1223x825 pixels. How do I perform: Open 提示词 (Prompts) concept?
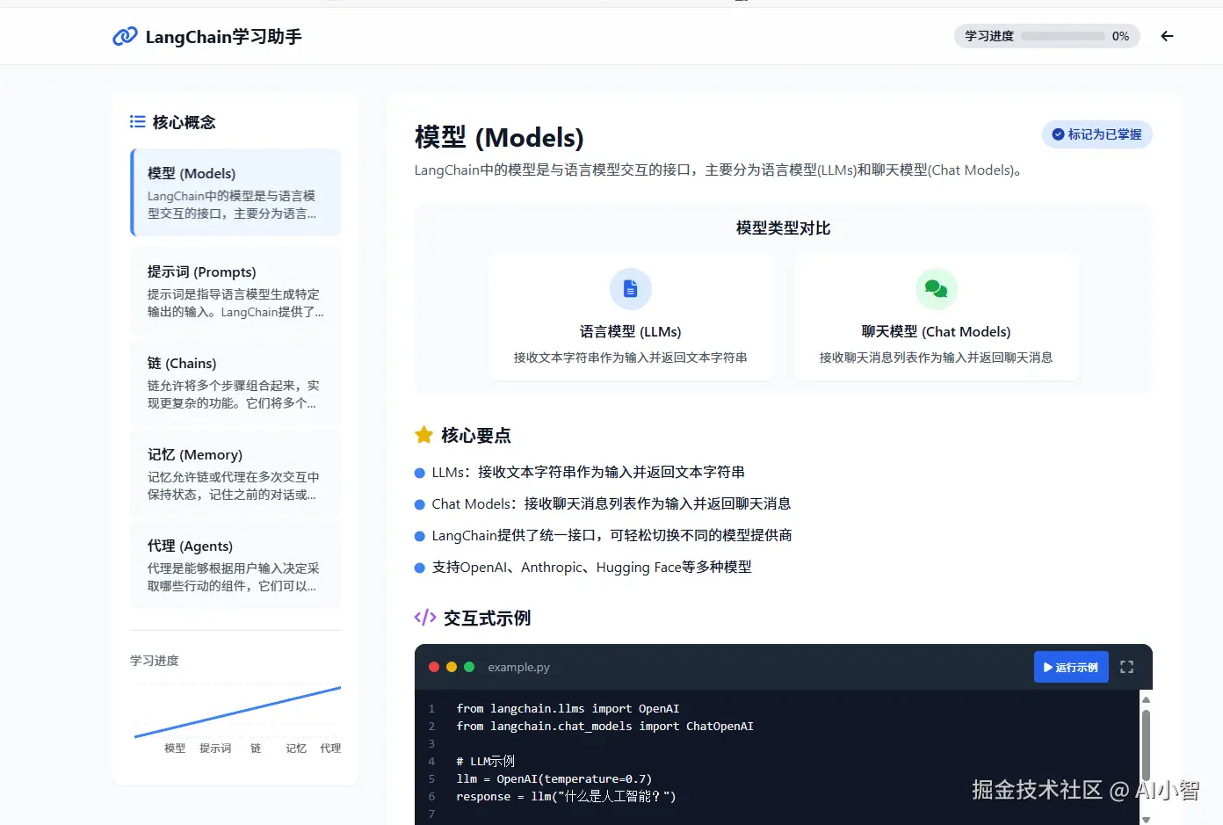pos(235,292)
